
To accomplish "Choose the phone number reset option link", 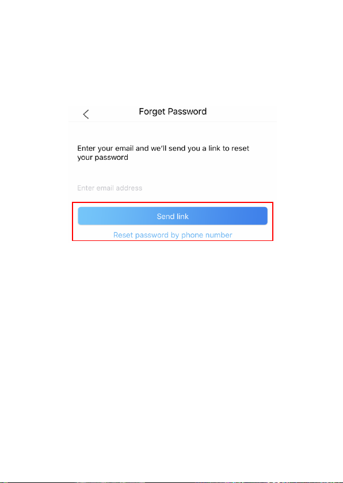I will pyautogui.click(x=173, y=235).
